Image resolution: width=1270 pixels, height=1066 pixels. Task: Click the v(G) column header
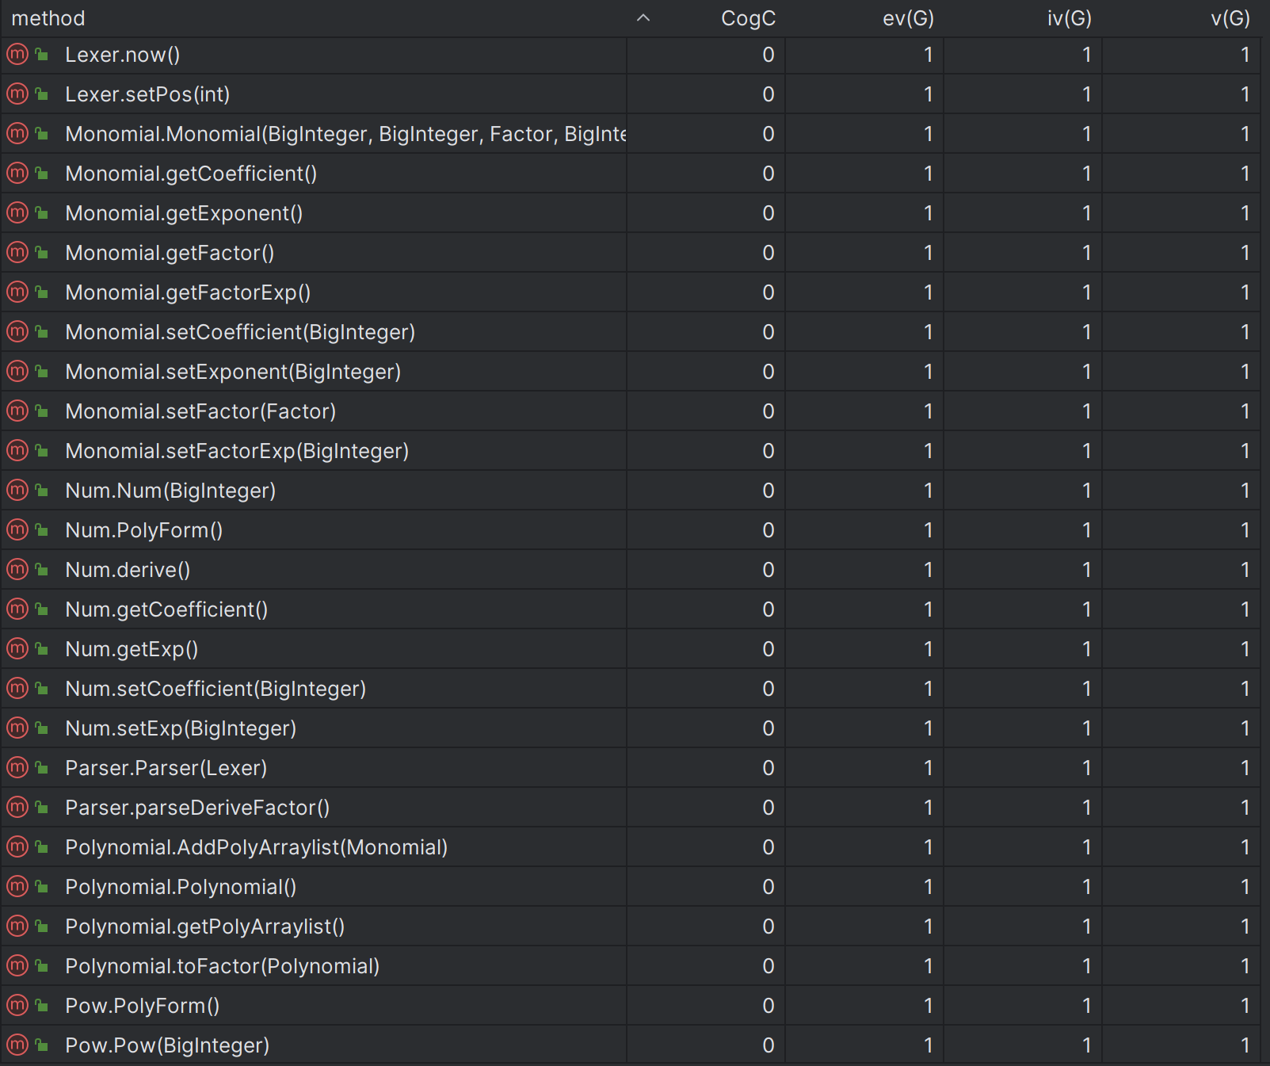coord(1230,18)
